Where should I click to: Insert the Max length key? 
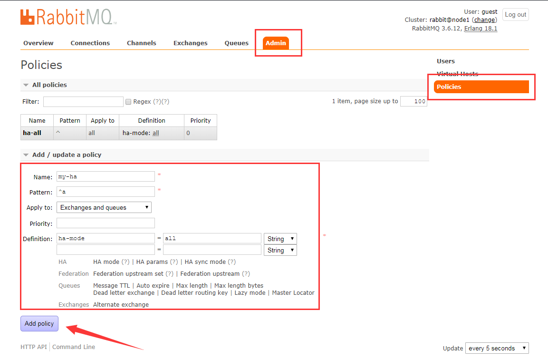pyautogui.click(x=192, y=286)
